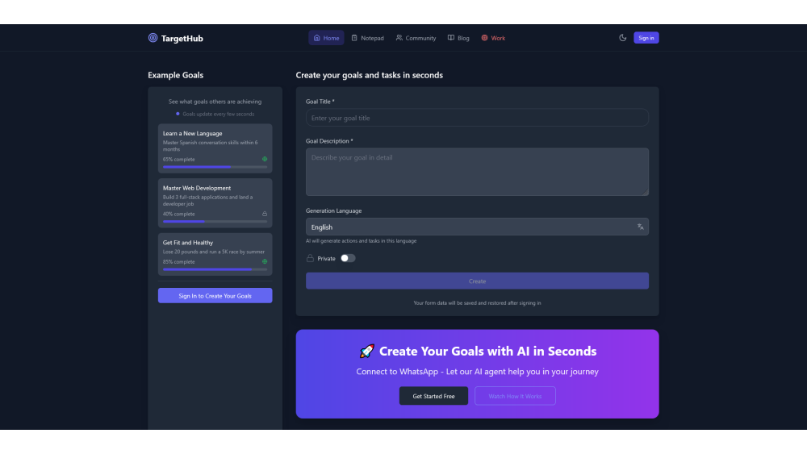Click the rocket emoji in banner

pyautogui.click(x=366, y=351)
